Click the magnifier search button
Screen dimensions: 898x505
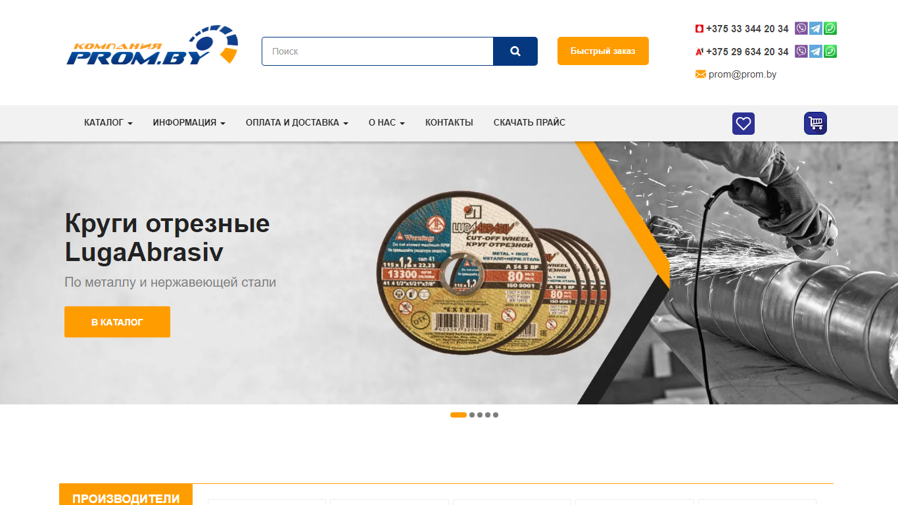515,51
